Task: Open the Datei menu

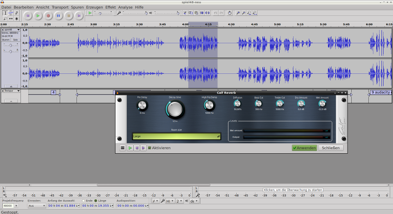Action: (6, 7)
